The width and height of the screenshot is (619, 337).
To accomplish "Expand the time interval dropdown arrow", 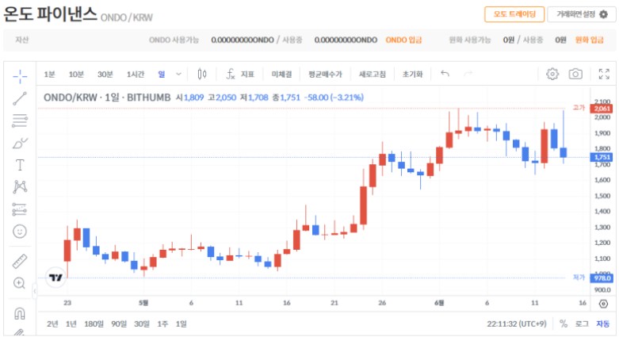I will 178,74.
